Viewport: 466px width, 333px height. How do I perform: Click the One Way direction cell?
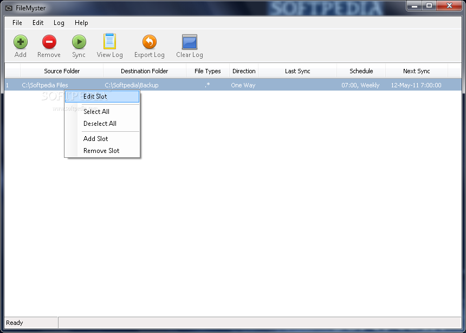click(243, 85)
